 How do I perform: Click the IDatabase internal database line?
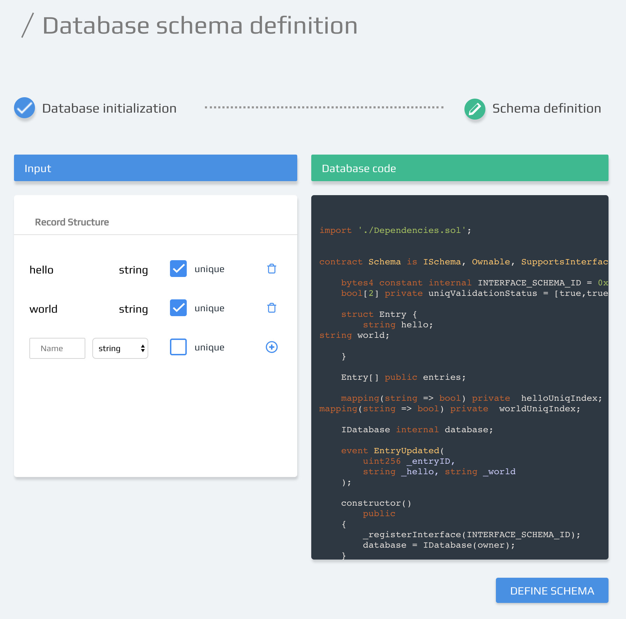tap(417, 429)
